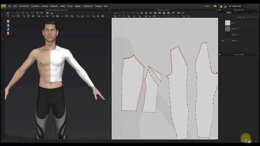The image size is (260, 146).
Task: Click the triple vertical bars icon in 2D toolbar
Action: [x=179, y=13]
